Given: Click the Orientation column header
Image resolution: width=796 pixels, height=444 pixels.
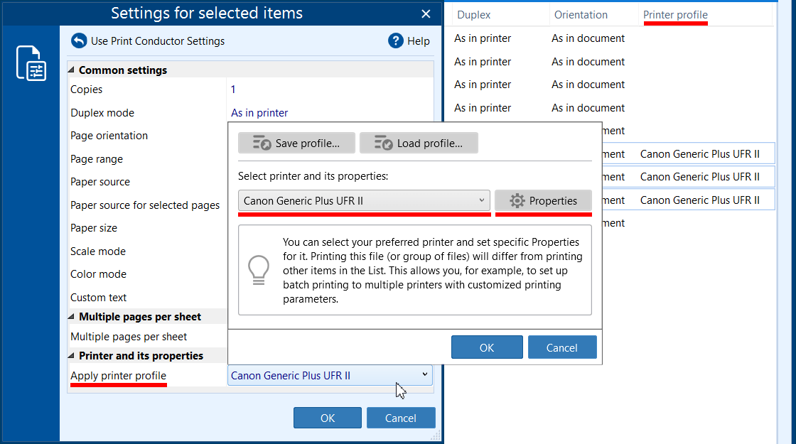Looking at the screenshot, I should tap(581, 15).
